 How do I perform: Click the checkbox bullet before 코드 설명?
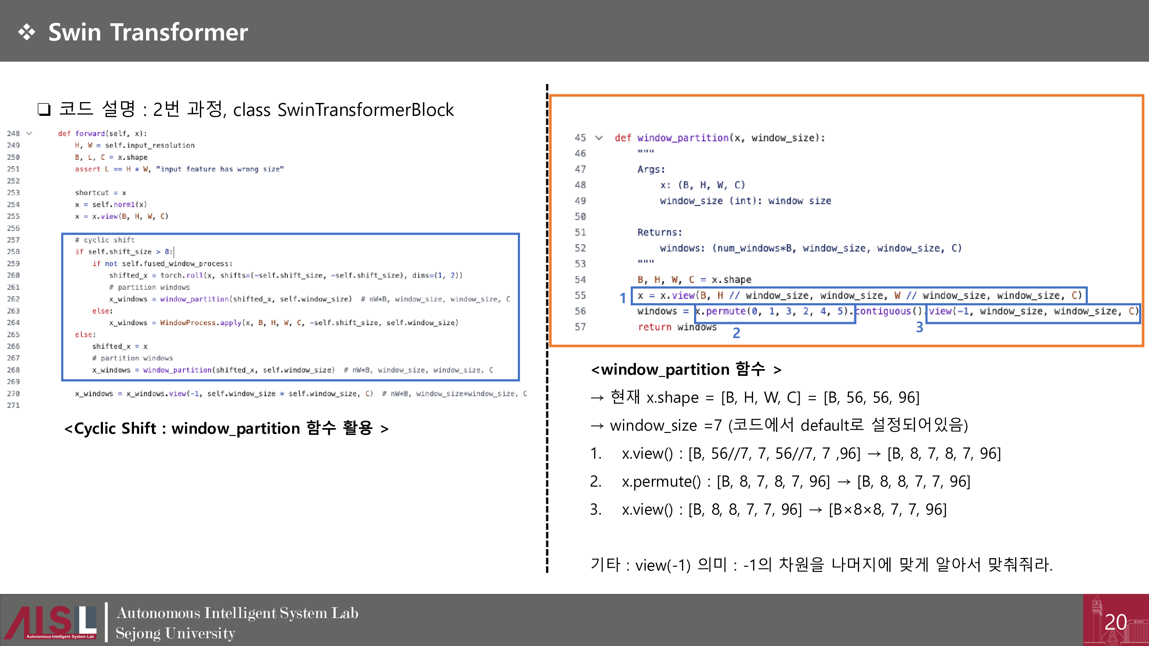point(44,109)
